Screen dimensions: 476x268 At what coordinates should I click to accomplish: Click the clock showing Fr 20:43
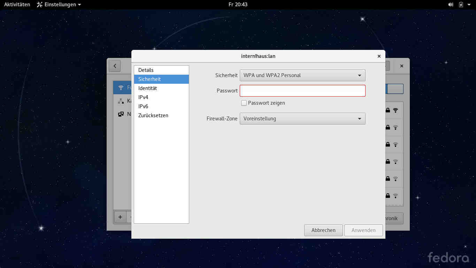pyautogui.click(x=238, y=5)
